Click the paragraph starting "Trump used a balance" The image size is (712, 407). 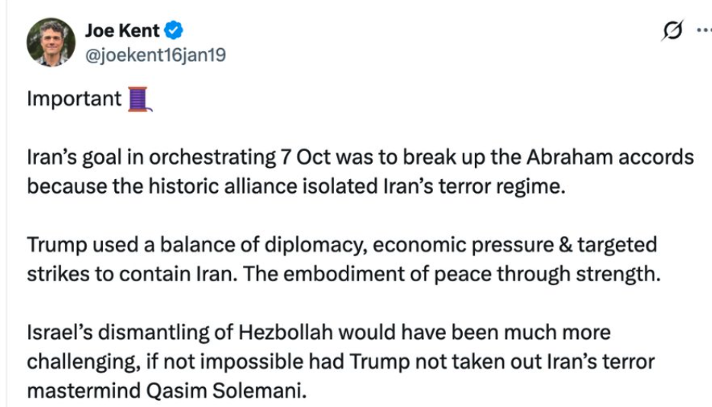[x=342, y=260]
